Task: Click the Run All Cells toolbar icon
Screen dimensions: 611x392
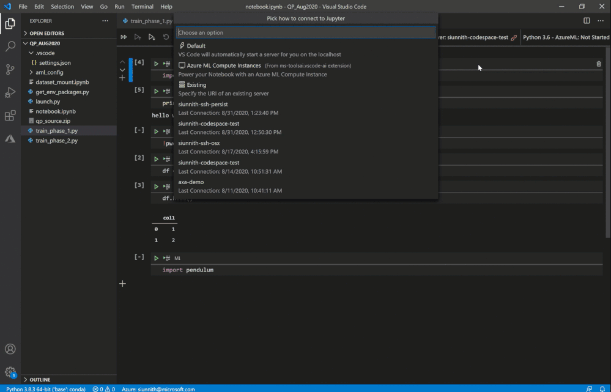Action: 124,37
